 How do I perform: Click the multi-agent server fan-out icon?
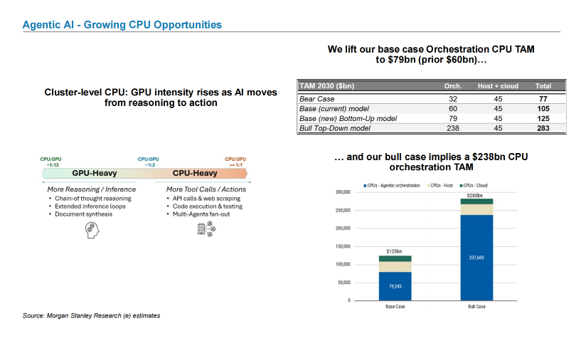[x=206, y=229]
